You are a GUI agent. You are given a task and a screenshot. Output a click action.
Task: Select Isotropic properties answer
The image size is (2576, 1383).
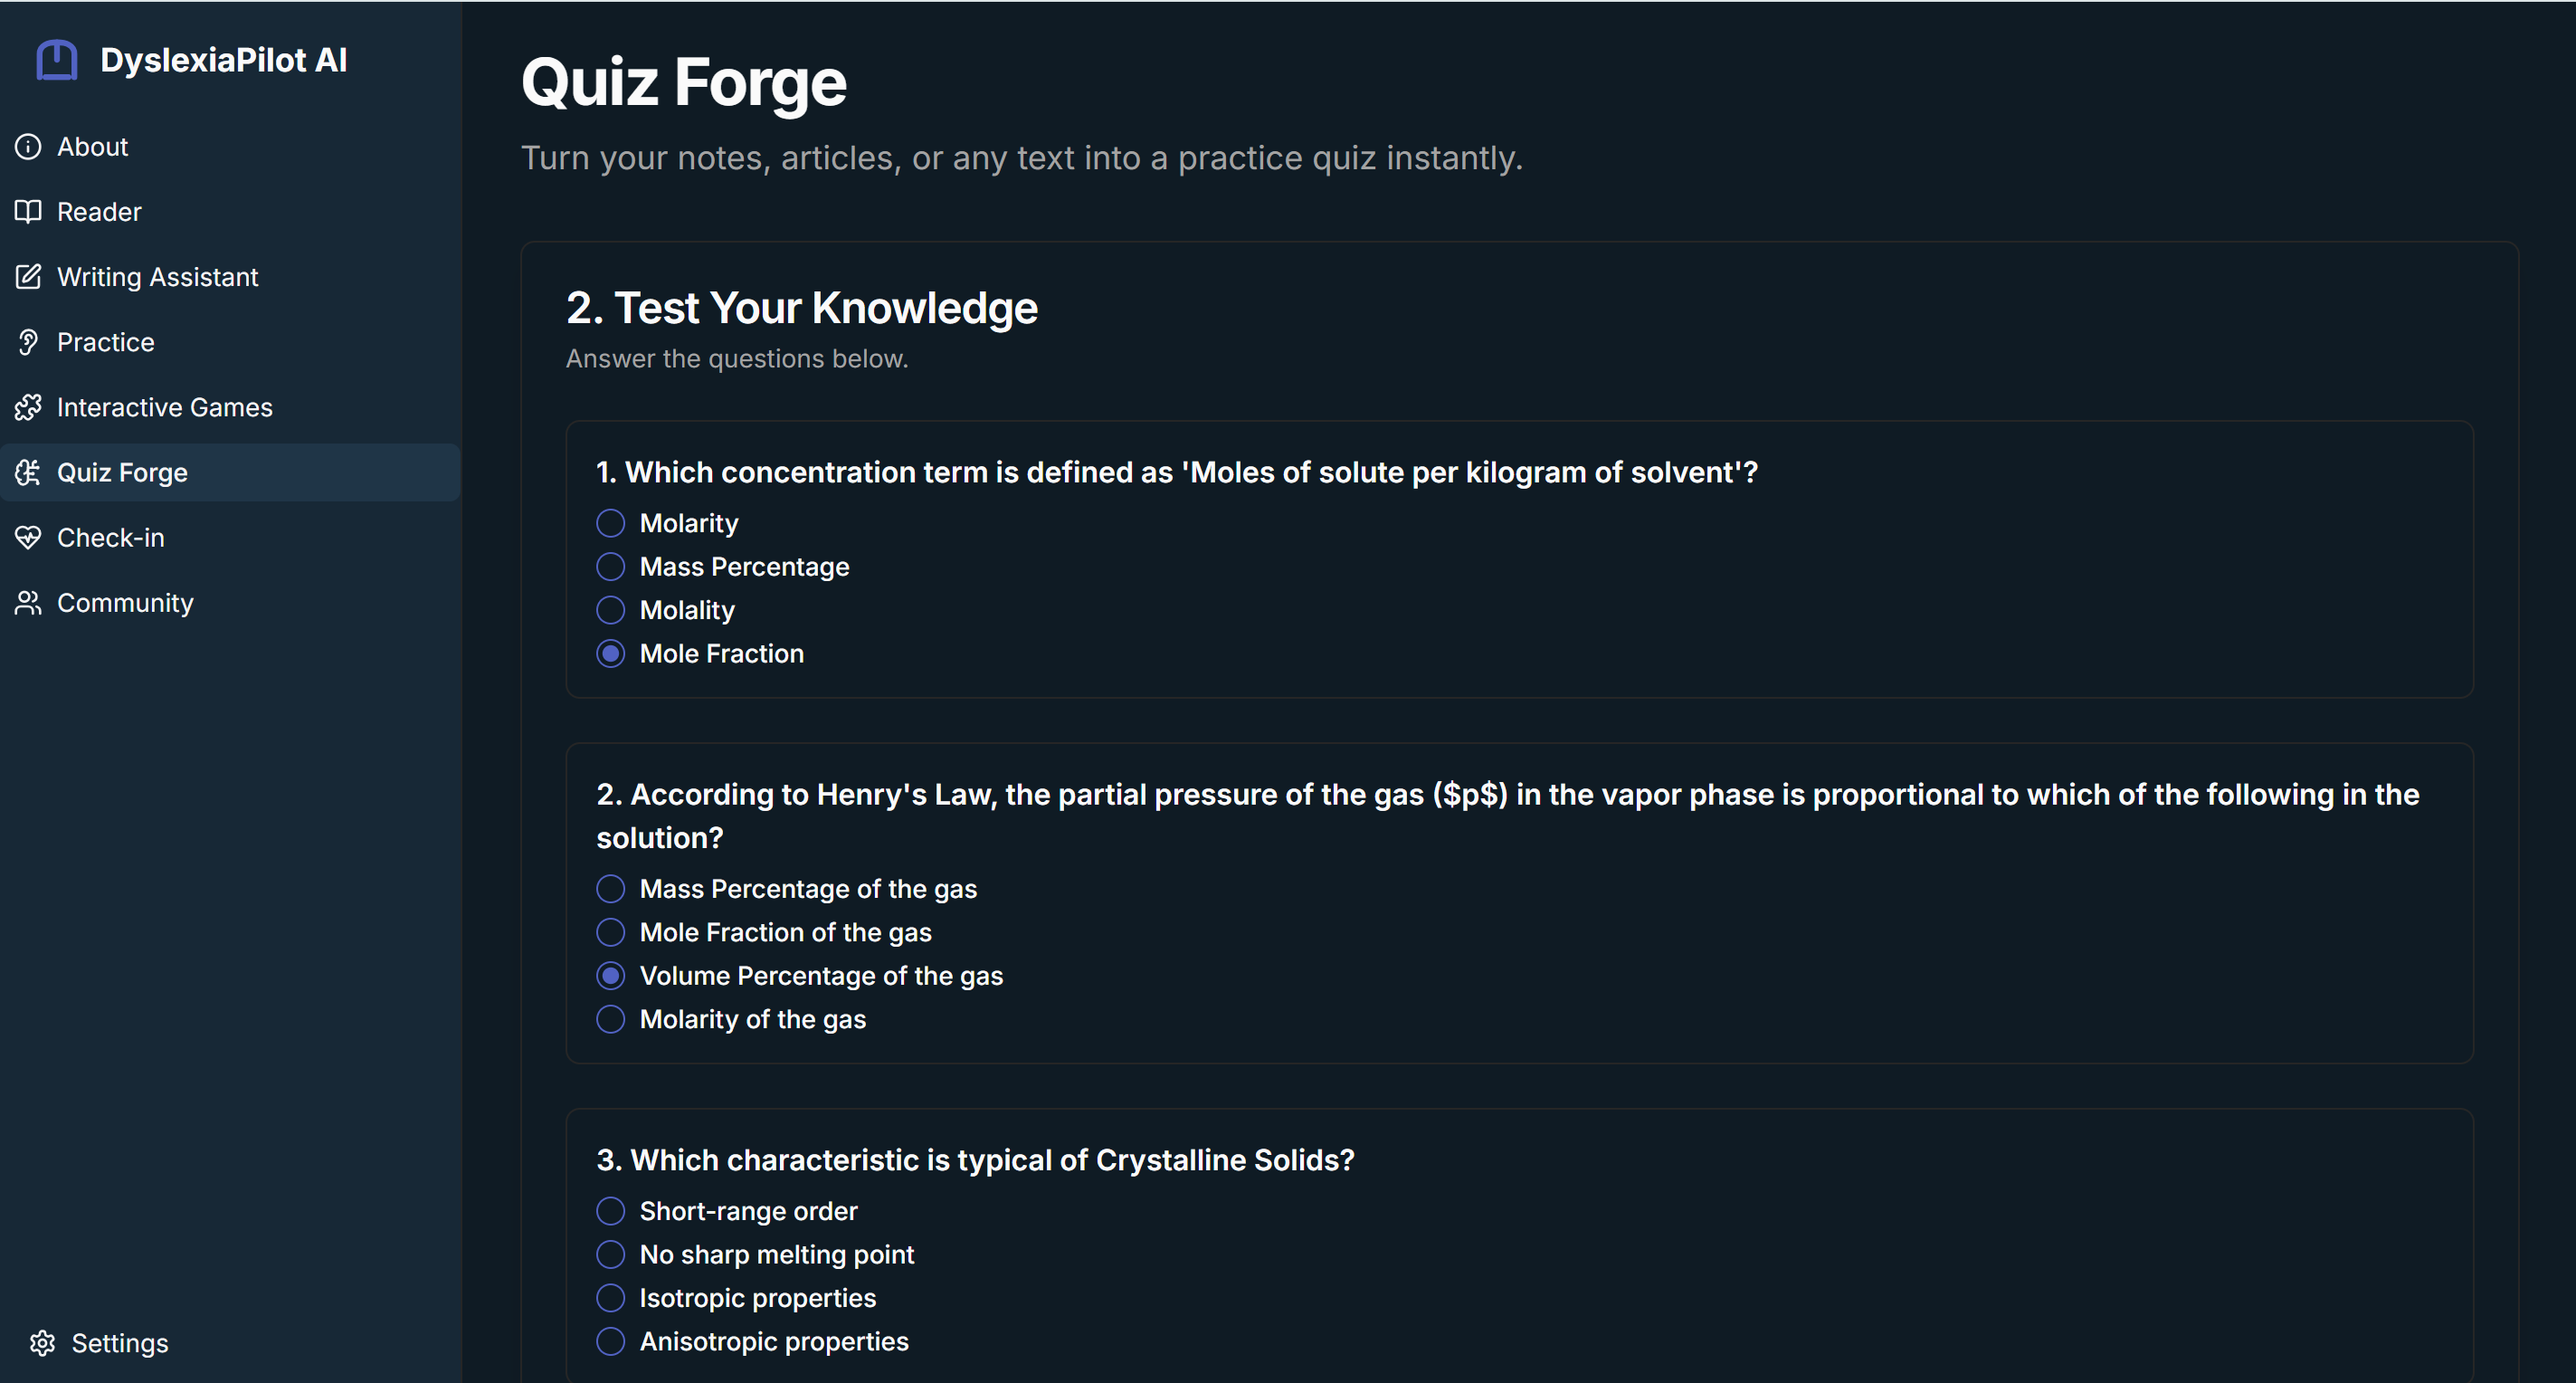(610, 1298)
